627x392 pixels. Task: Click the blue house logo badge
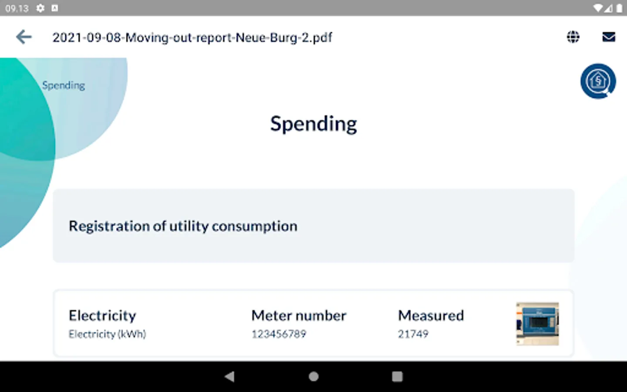(598, 81)
